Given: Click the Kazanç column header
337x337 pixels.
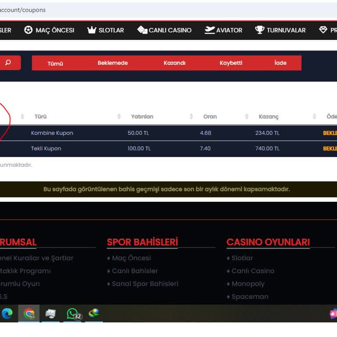Looking at the screenshot, I should pyautogui.click(x=269, y=117).
